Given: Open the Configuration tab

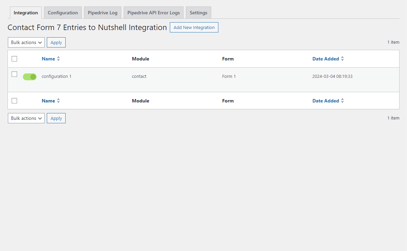Looking at the screenshot, I should coord(63,13).
